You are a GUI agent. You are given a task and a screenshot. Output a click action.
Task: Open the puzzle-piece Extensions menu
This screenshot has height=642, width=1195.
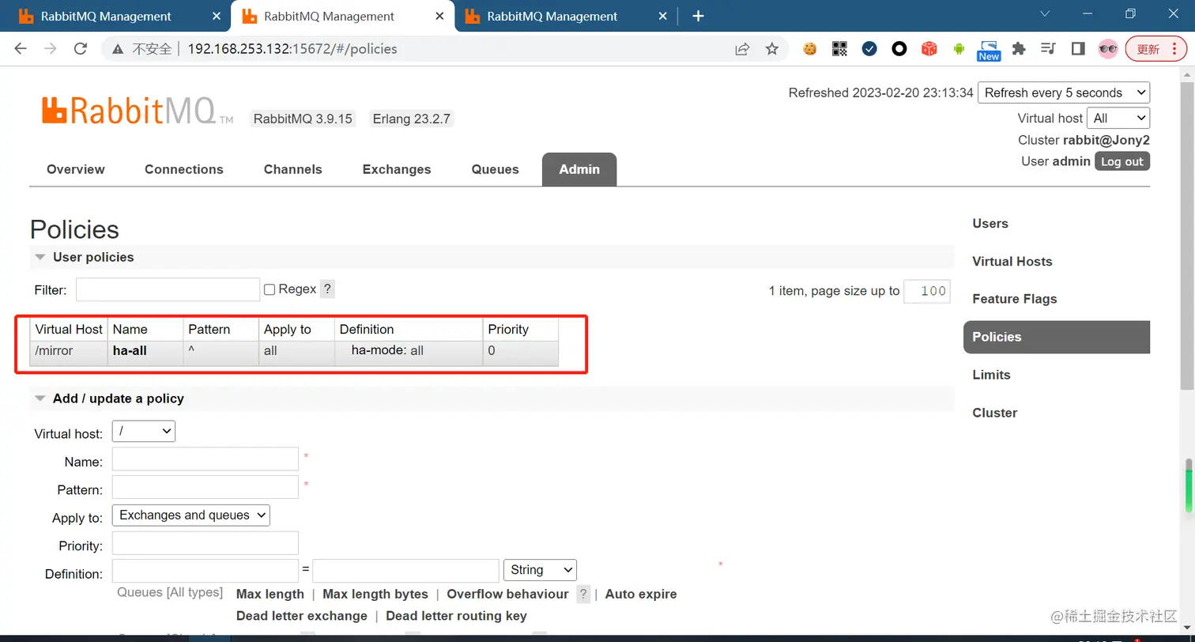tap(1019, 49)
